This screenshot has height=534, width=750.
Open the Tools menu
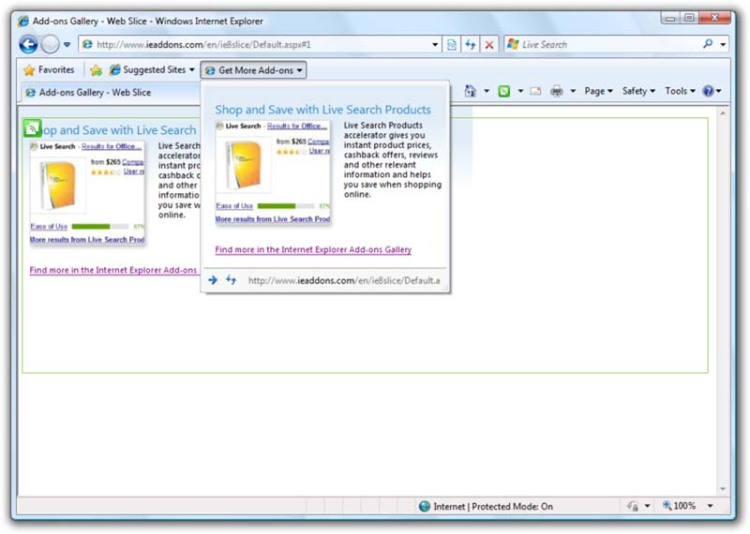(680, 91)
